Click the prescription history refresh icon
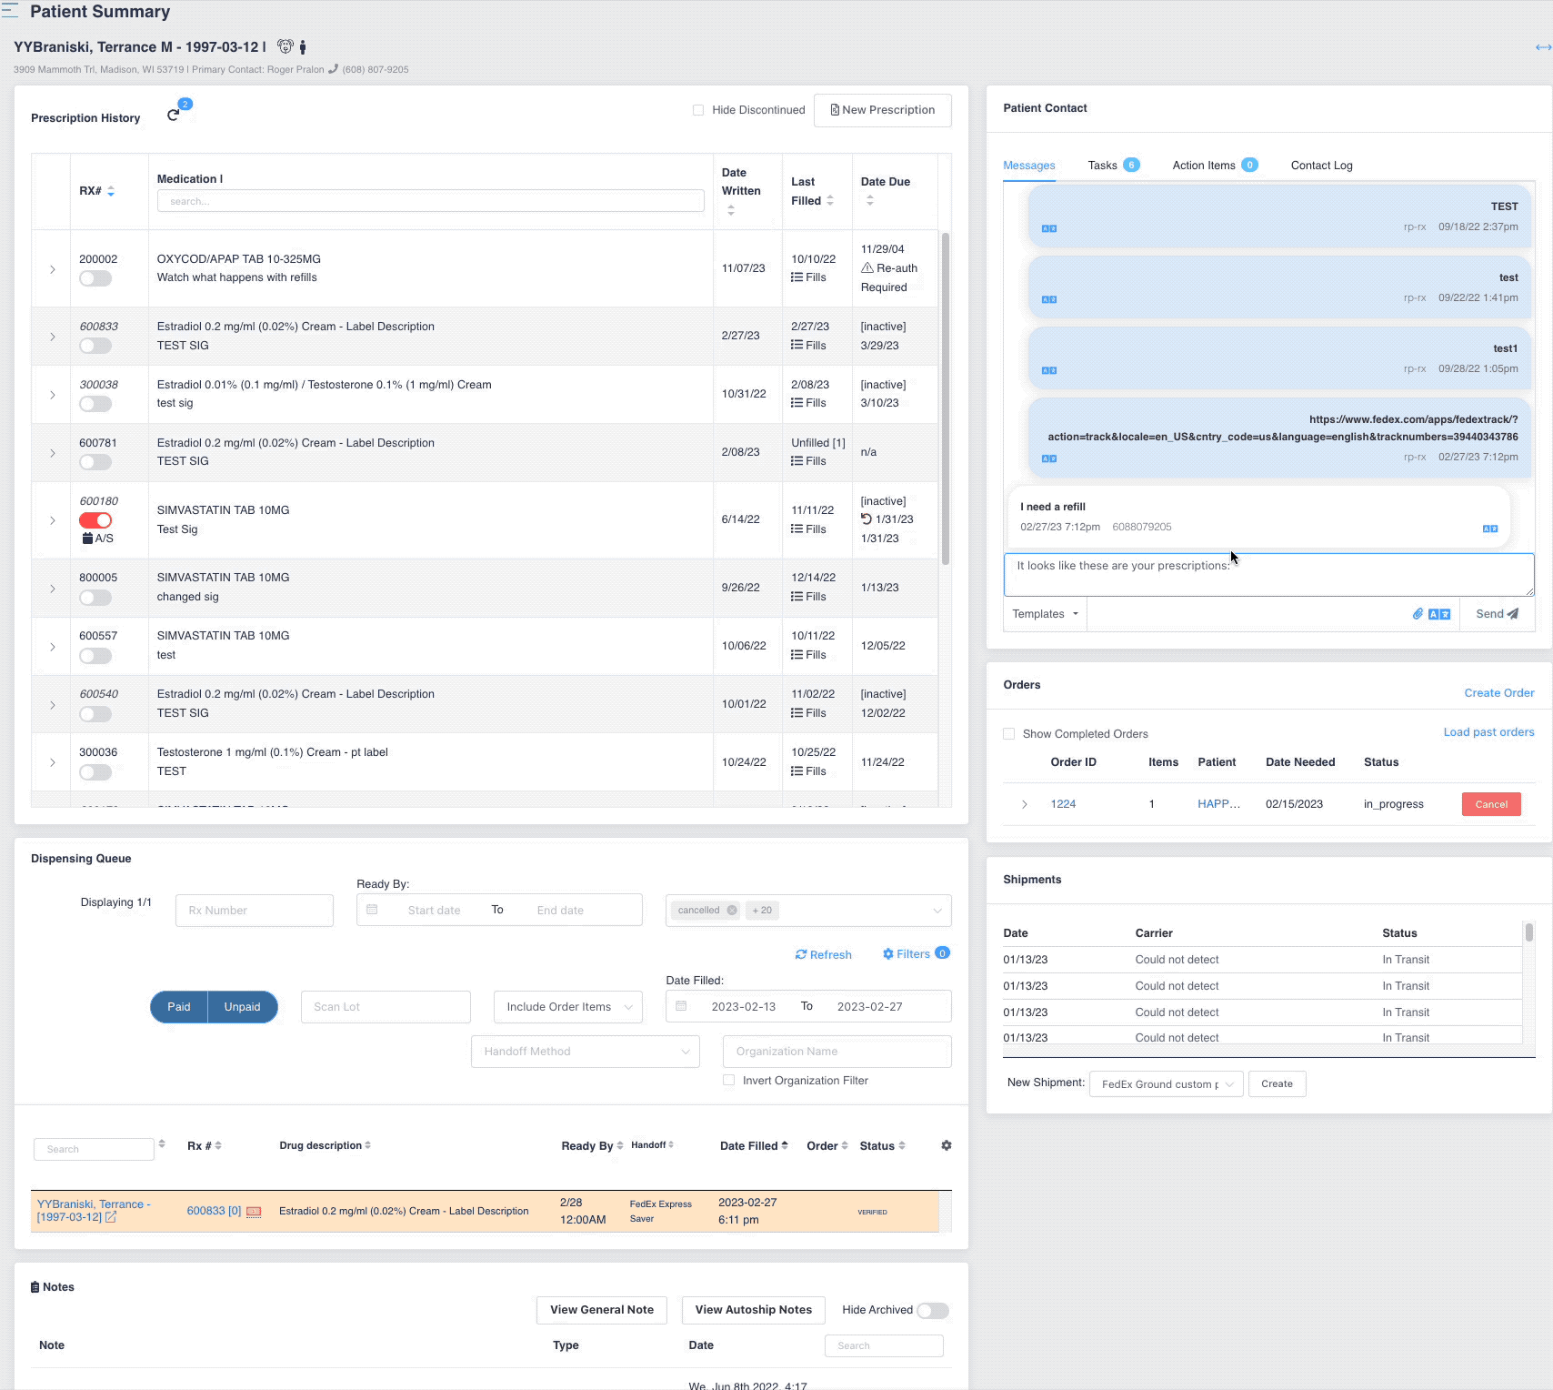 173,116
